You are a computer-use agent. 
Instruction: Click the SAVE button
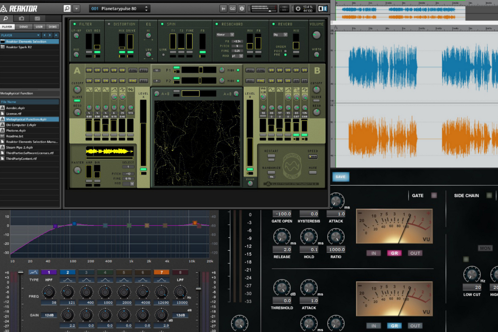(340, 177)
